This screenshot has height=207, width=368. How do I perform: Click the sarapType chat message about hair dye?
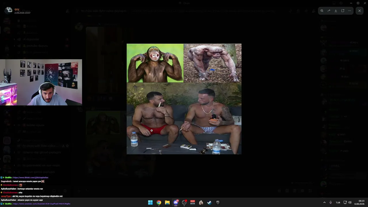point(32,196)
